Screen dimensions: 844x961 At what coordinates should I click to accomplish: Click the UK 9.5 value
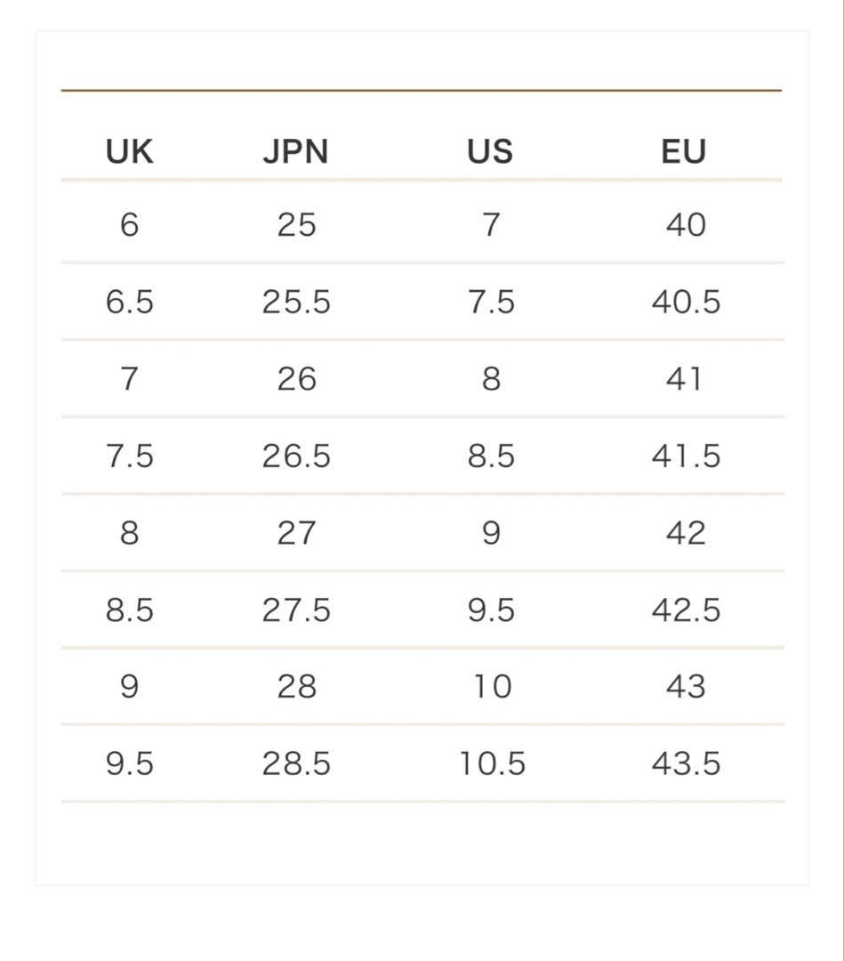(129, 763)
